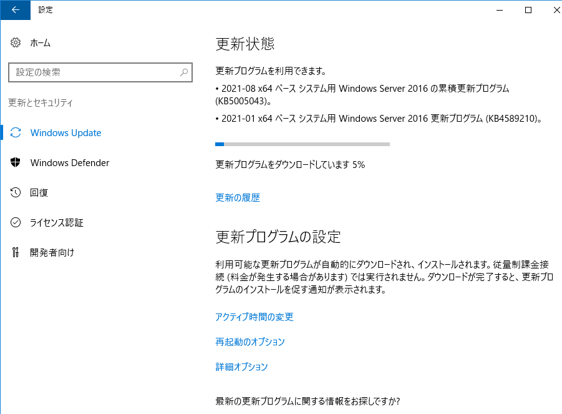Click the magnifier icon in search box
The width and height of the screenshot is (562, 414).
coord(184,72)
